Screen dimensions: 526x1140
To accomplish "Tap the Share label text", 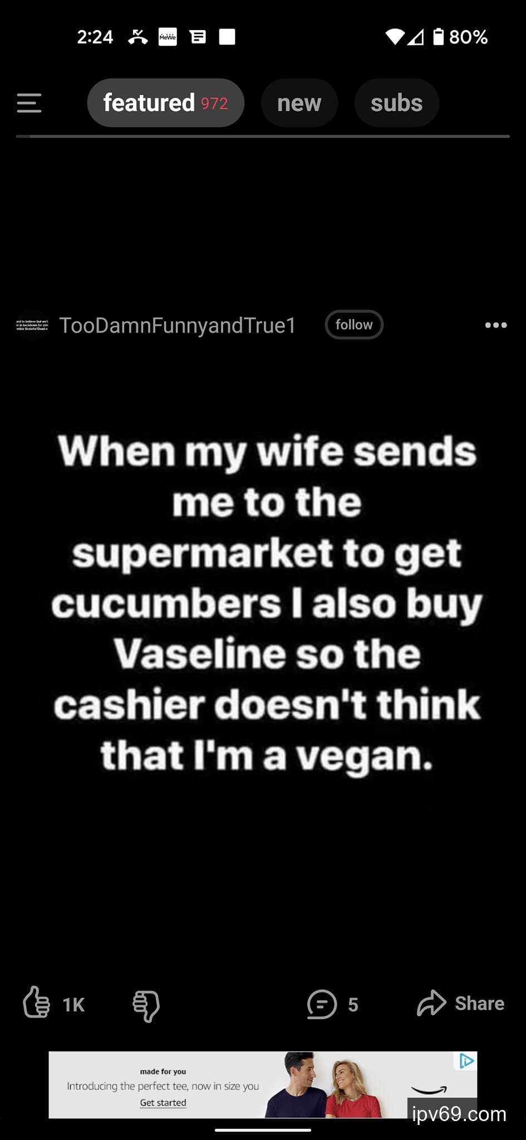I will tap(480, 1003).
